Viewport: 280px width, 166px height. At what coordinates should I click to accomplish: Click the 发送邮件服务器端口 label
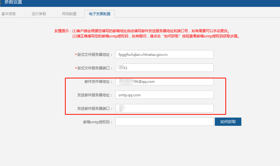click(95, 109)
